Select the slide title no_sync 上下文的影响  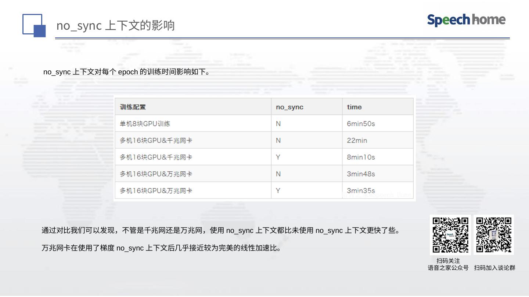click(x=115, y=26)
